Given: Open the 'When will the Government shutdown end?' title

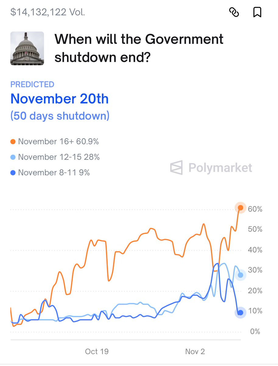Looking at the screenshot, I should click(139, 48).
